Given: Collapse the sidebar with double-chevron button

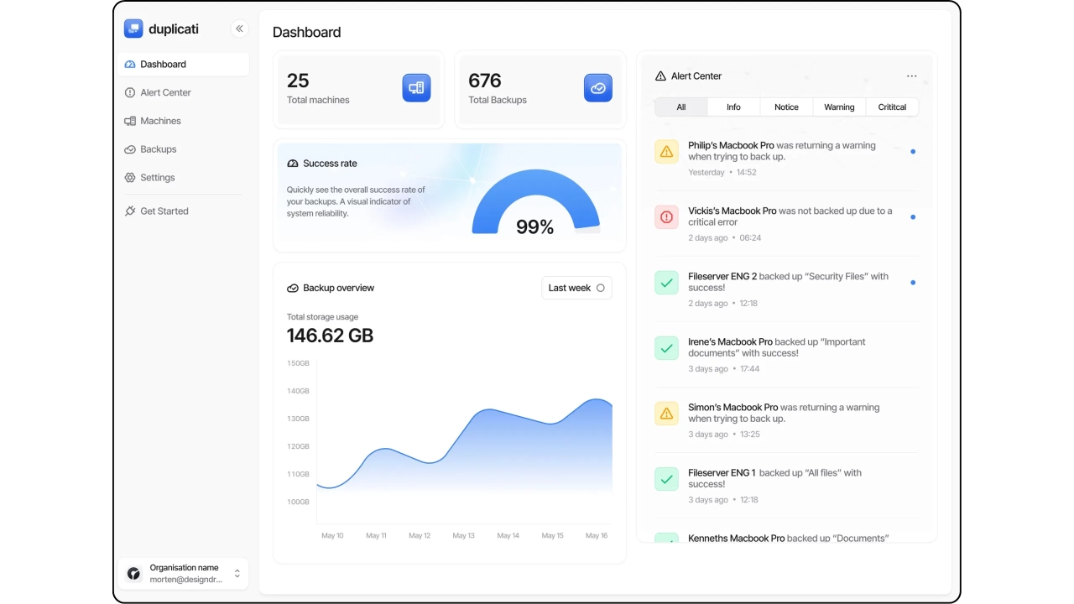Looking at the screenshot, I should point(239,29).
